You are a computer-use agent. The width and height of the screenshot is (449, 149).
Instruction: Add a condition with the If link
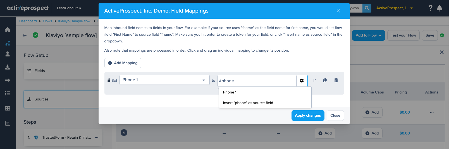(x=314, y=80)
